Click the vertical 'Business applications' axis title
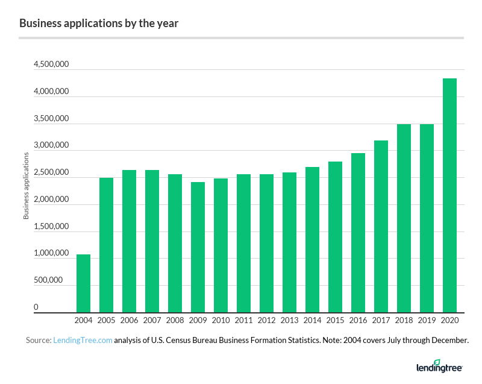Screen dimensions: 482x384 coord(26,186)
